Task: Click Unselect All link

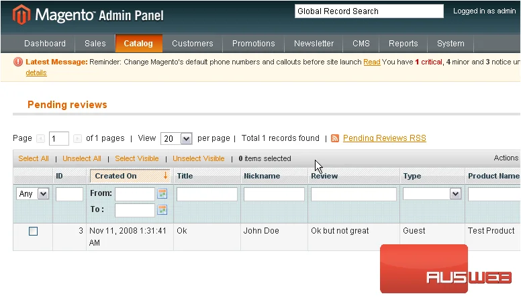Action: coord(82,158)
